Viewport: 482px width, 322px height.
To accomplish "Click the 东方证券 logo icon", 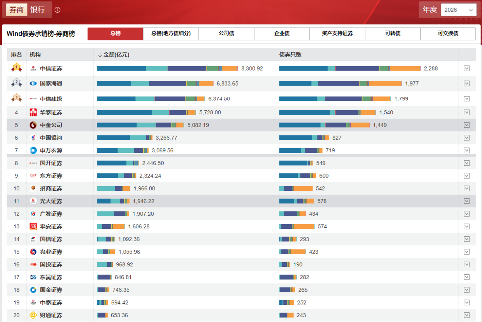I will pyautogui.click(x=33, y=176).
